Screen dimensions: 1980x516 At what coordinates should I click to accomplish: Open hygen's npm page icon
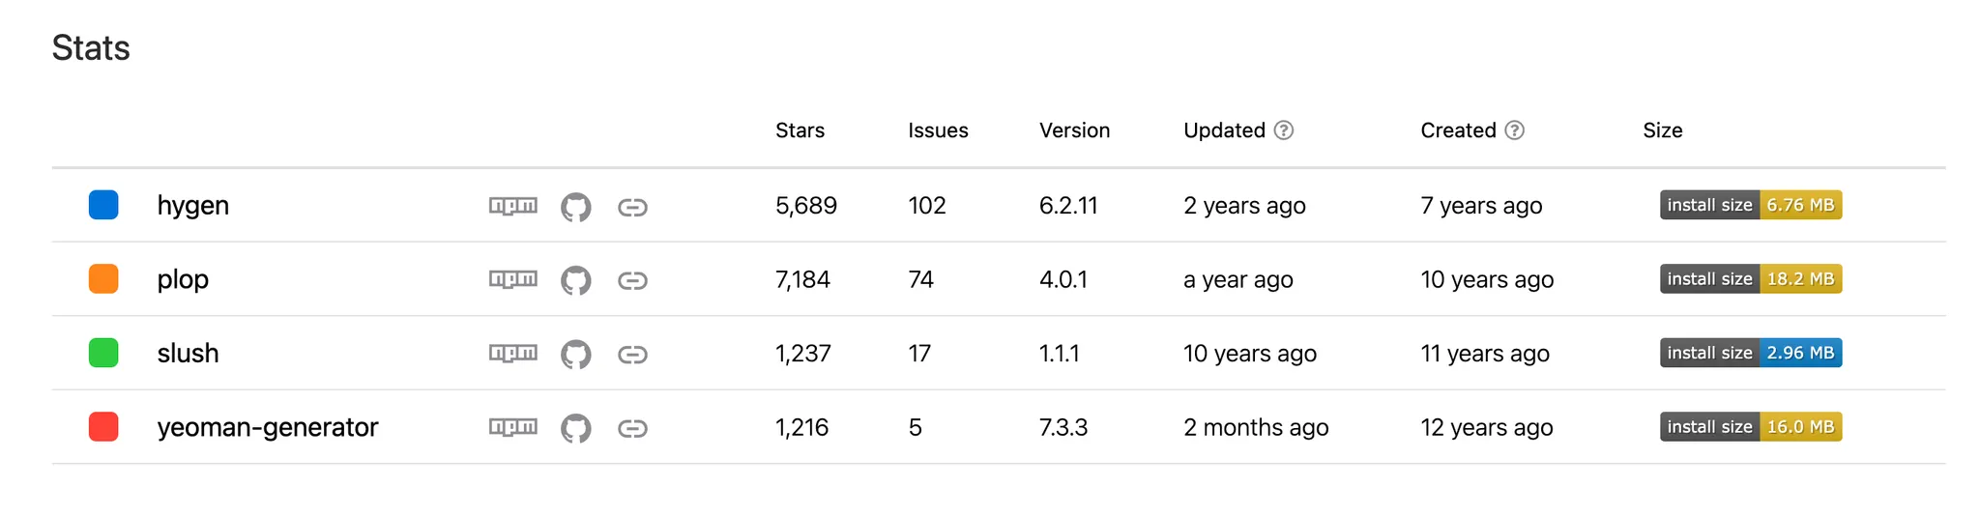point(512,206)
